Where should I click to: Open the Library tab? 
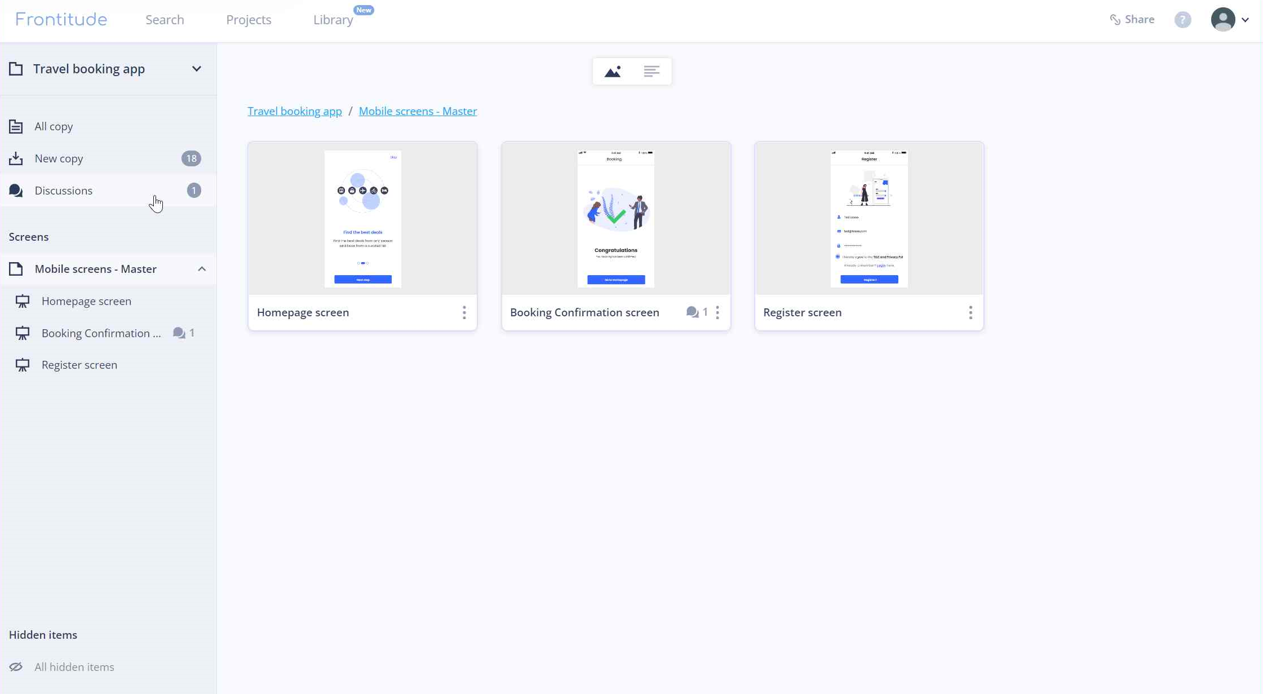(x=333, y=20)
